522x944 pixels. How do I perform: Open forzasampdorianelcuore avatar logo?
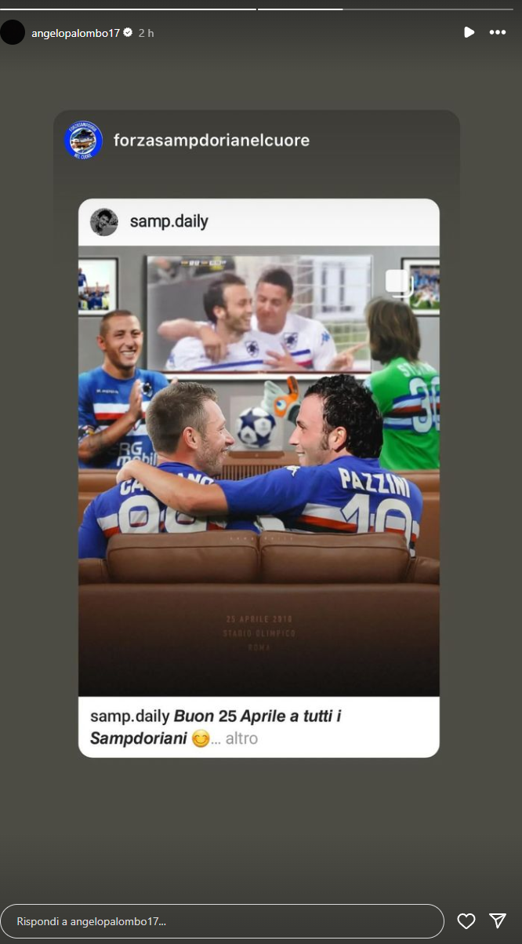pyautogui.click(x=83, y=140)
